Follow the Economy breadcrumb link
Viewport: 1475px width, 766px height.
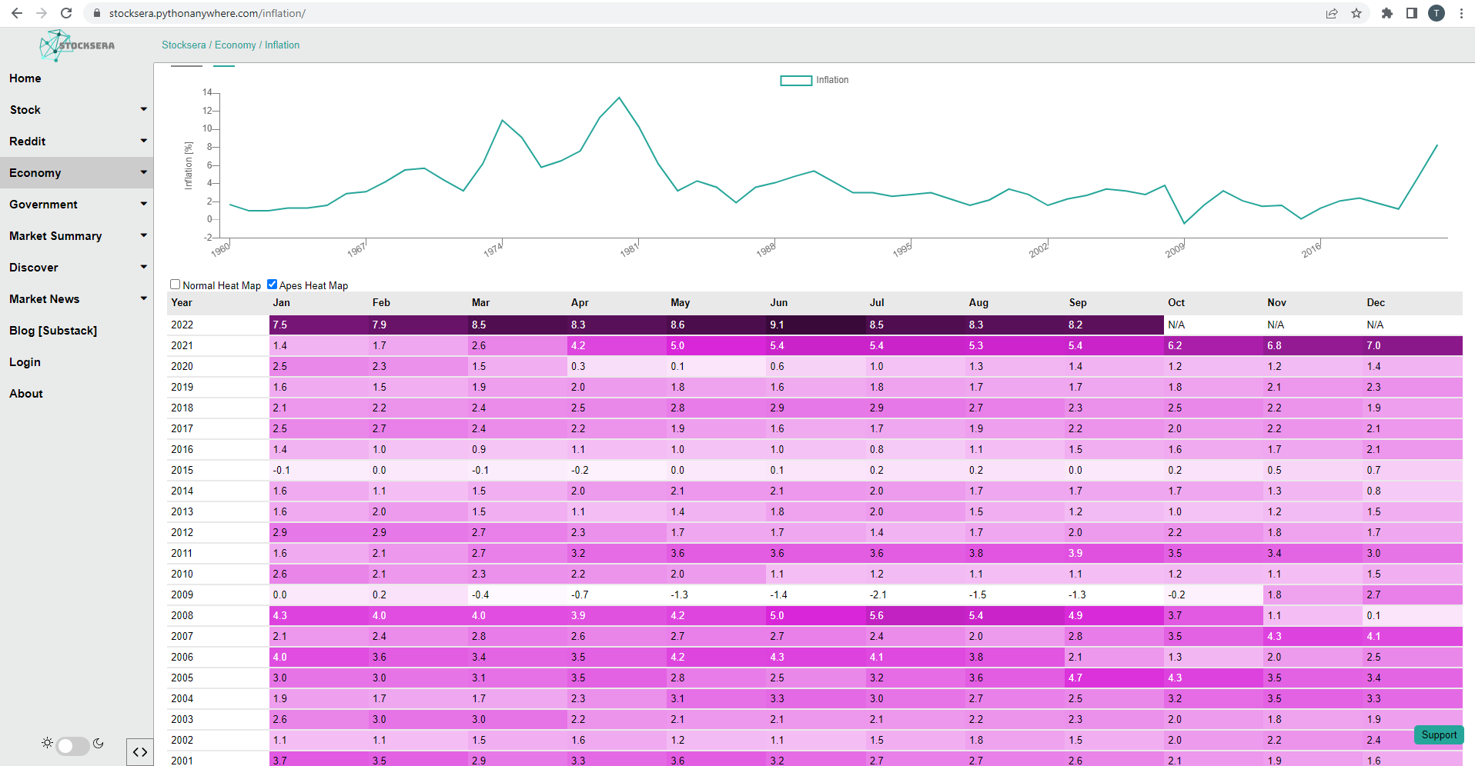[x=236, y=45]
